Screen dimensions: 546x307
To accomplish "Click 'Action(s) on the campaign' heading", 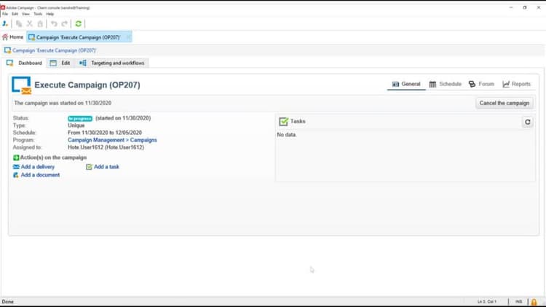I will coord(53,158).
